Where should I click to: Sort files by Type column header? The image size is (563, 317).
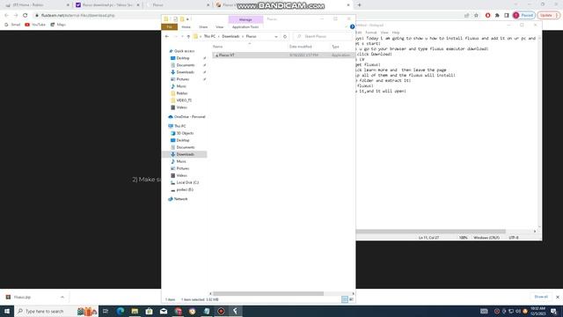335,47
